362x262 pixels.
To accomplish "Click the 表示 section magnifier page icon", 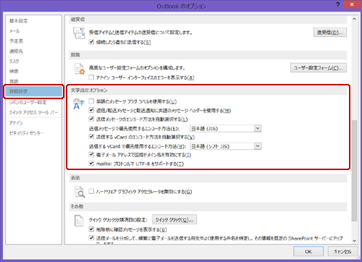I will coord(80,192).
